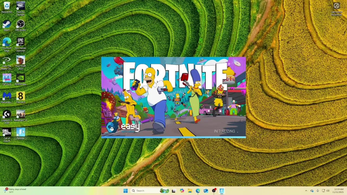Image resolution: width=347 pixels, height=195 pixels.
Task: Select OBS Studio desktop shortcut
Action: coord(20,25)
